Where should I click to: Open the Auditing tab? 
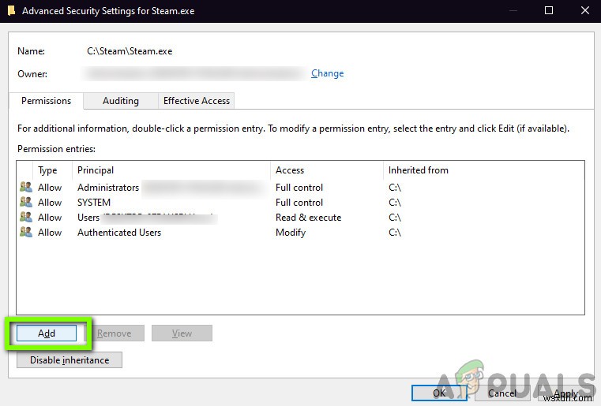121,101
